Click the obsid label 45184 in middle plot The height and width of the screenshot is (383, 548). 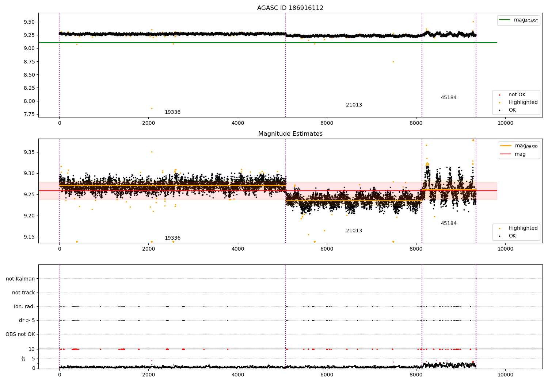point(449,224)
